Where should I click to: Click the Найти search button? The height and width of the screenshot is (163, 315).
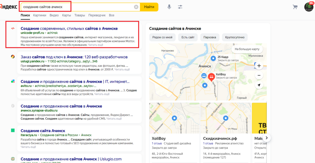coord(149,7)
